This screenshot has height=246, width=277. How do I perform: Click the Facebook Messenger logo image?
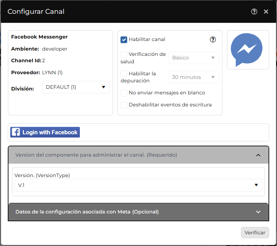coord(247,50)
